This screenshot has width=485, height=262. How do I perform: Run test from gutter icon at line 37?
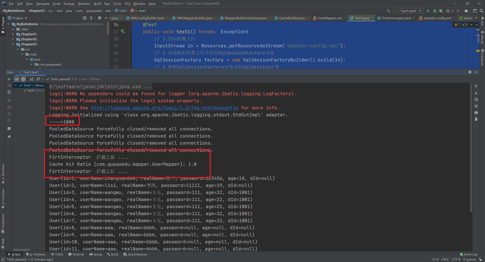(123, 31)
